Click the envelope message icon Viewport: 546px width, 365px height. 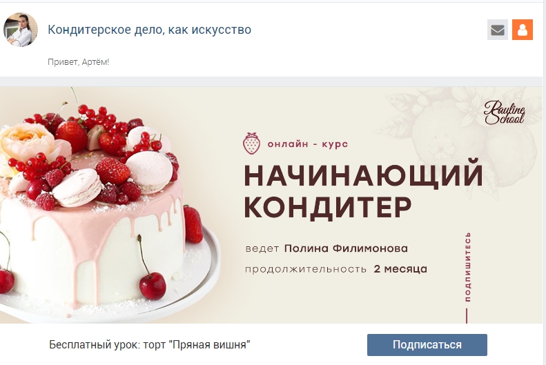pos(497,30)
